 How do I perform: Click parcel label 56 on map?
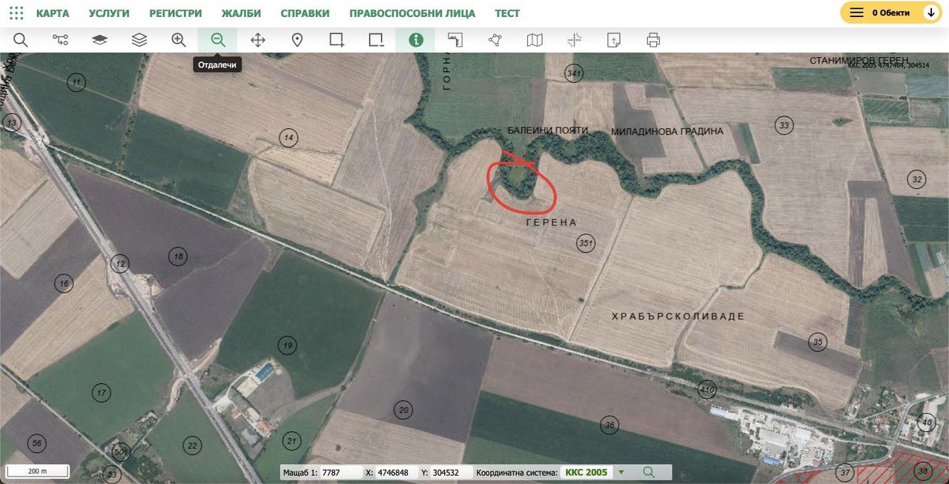tap(36, 443)
